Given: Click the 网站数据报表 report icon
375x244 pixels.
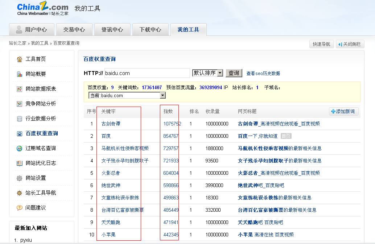Looking at the screenshot, I should pos(20,89).
